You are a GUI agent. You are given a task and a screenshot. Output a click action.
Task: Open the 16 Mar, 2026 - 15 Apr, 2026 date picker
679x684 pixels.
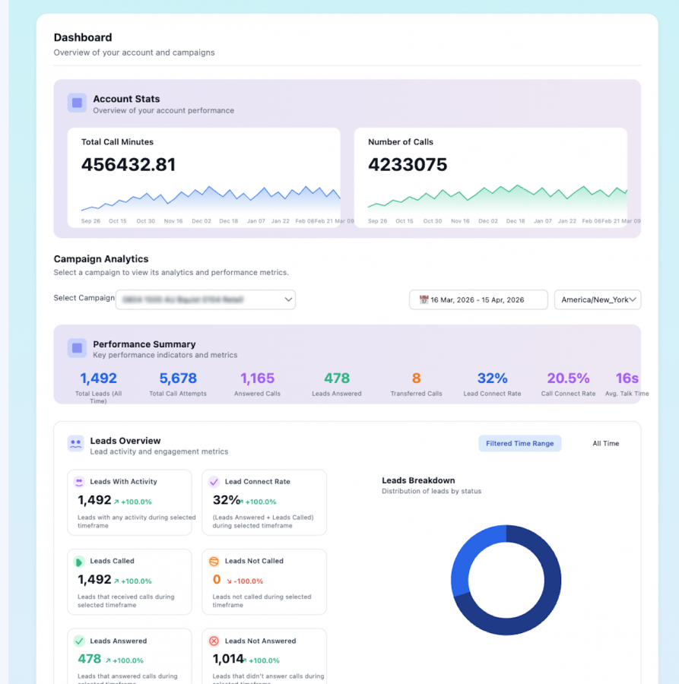pyautogui.click(x=478, y=299)
